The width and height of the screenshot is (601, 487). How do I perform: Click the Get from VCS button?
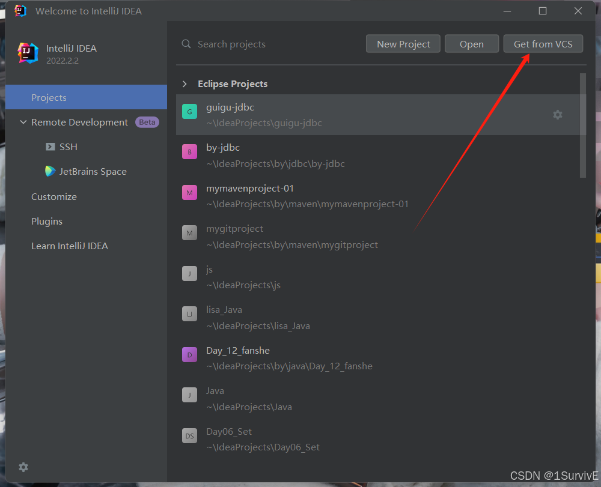[543, 44]
